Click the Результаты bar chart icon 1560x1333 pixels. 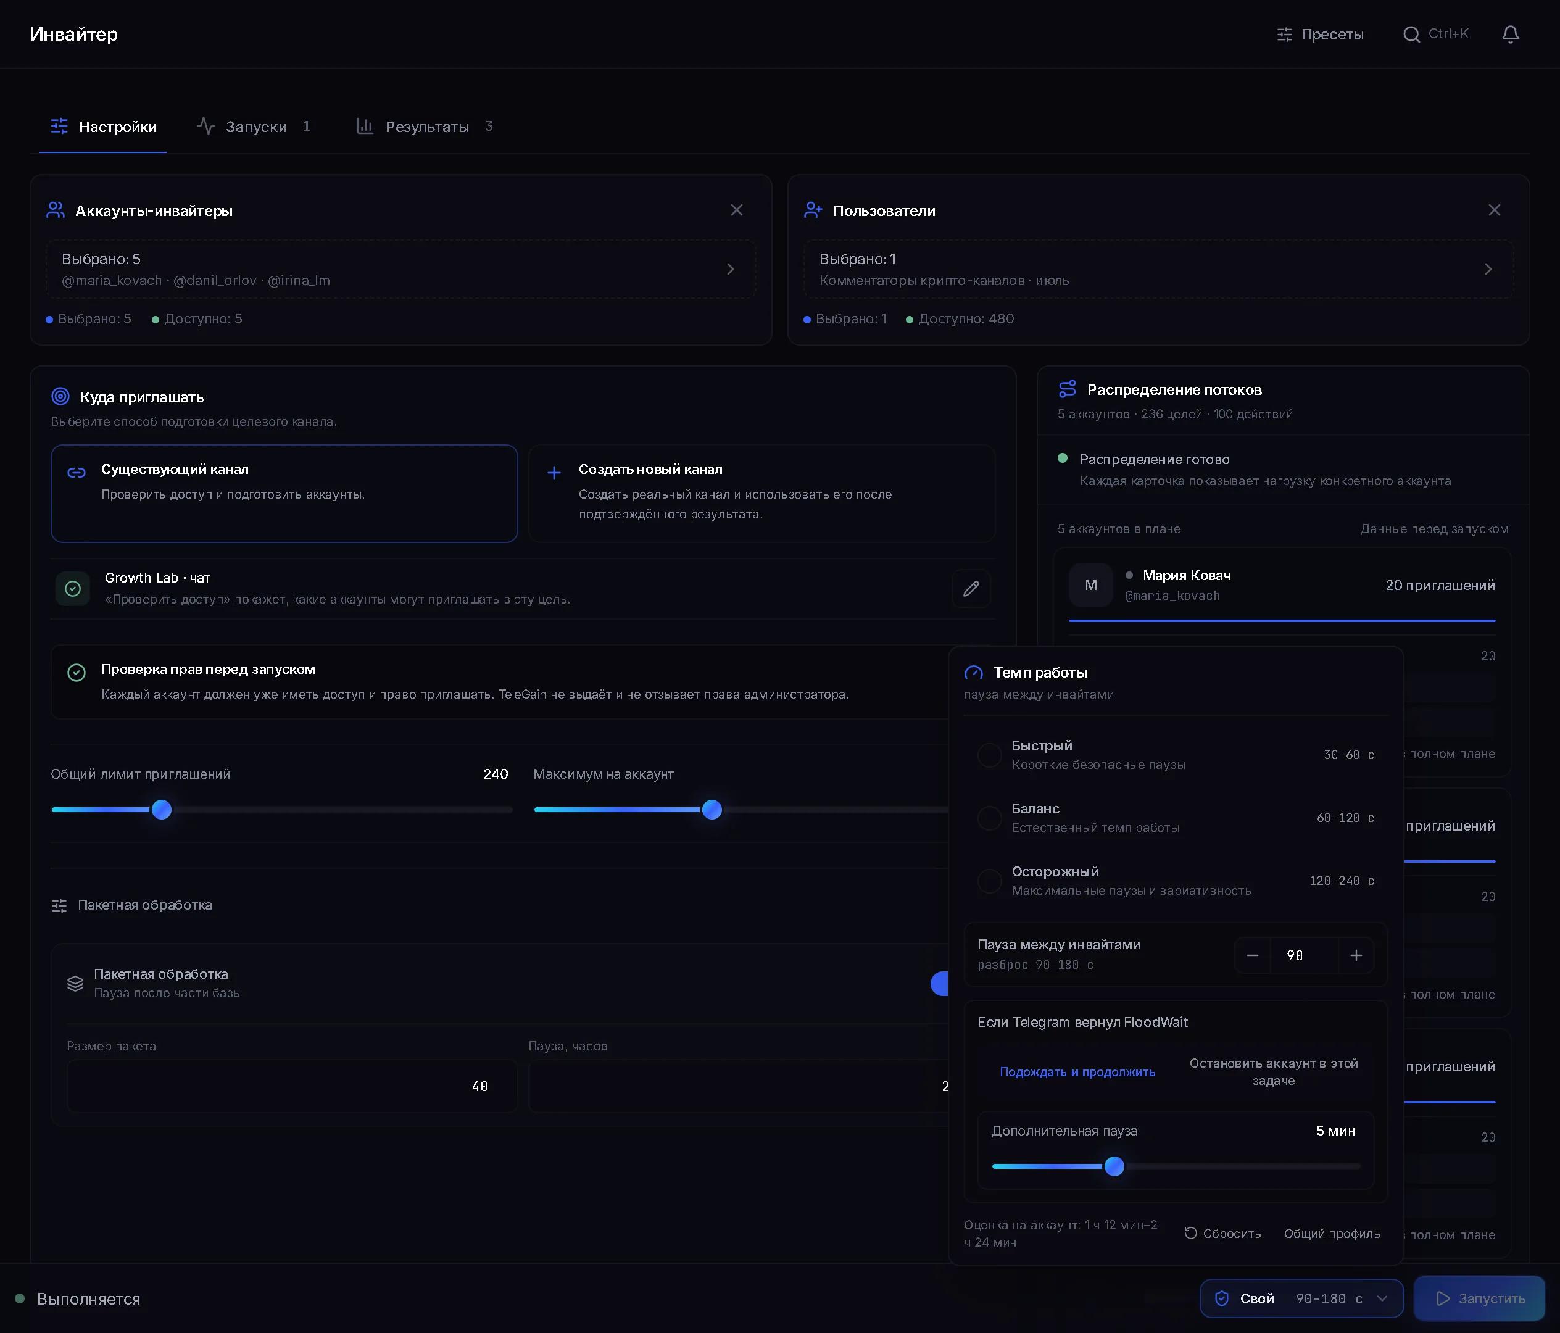click(x=365, y=126)
